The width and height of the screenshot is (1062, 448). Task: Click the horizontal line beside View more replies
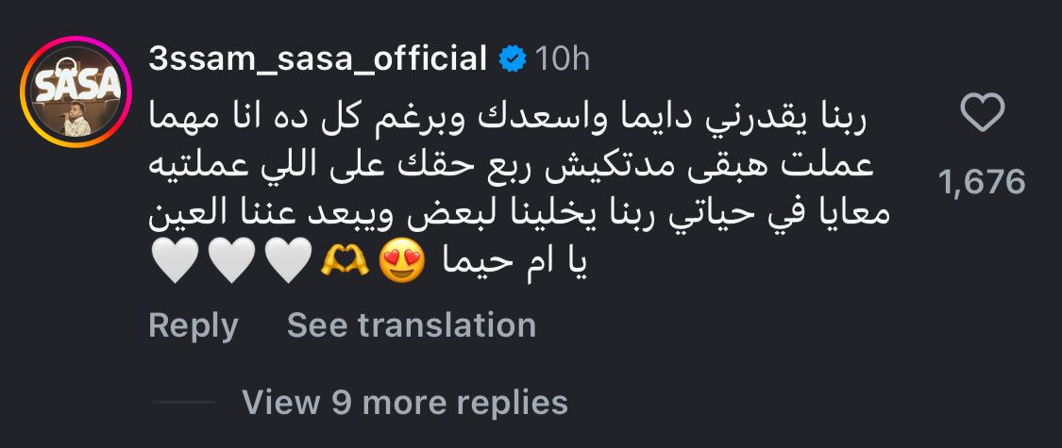pyautogui.click(x=184, y=403)
